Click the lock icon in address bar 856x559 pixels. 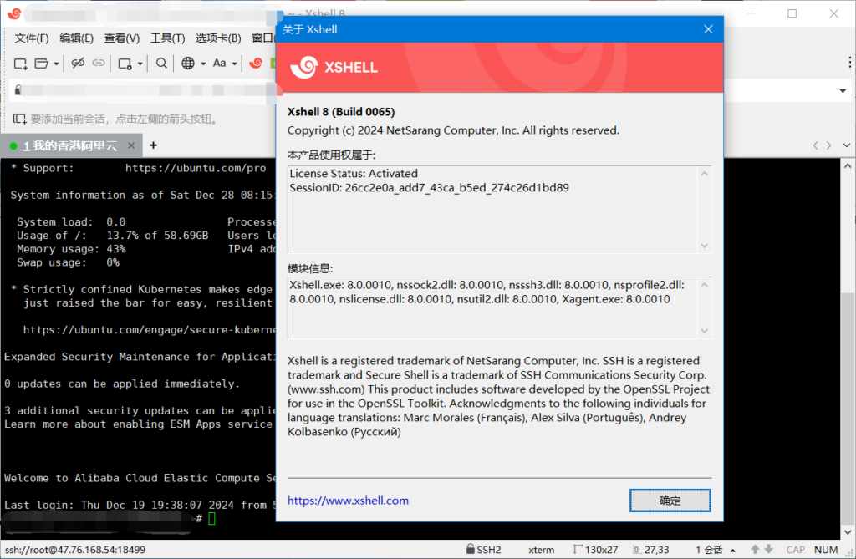click(18, 90)
